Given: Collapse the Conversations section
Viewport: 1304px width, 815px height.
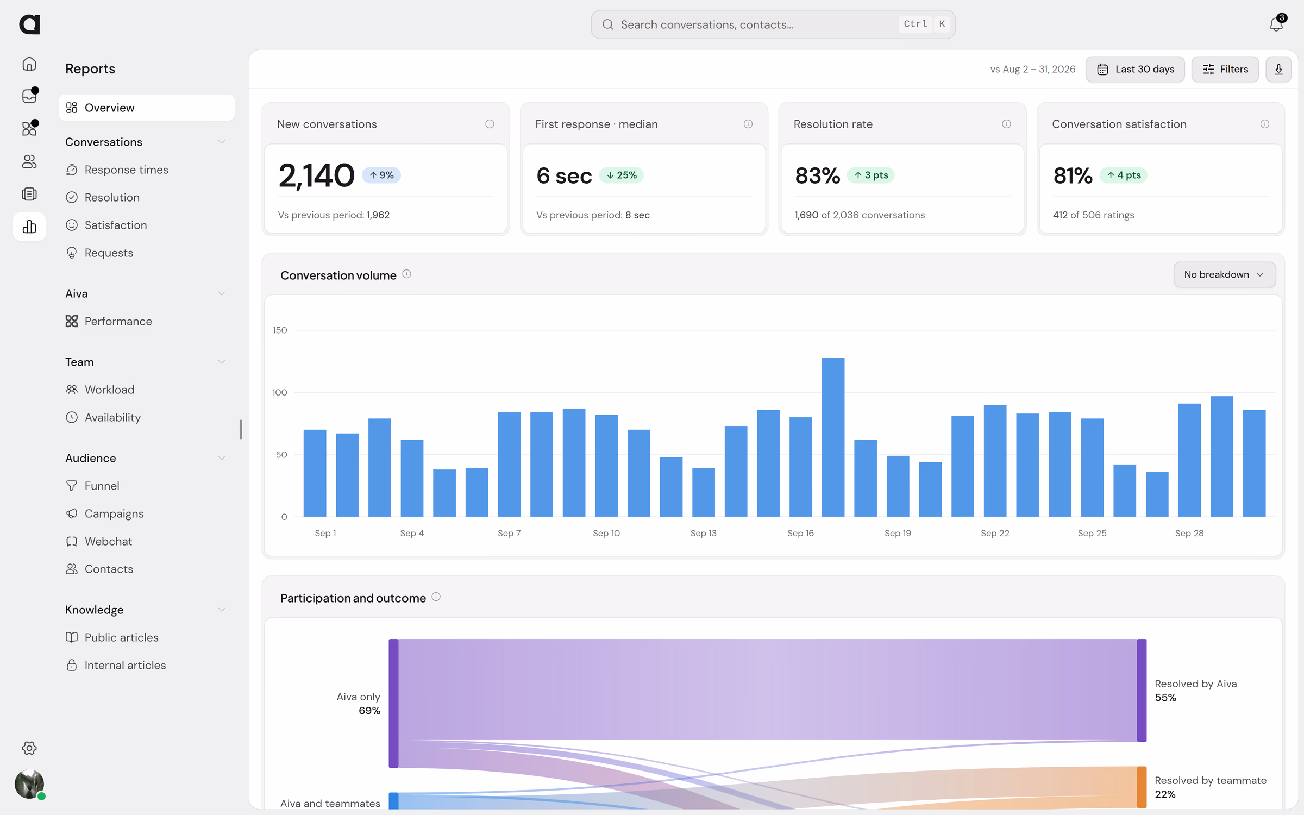Looking at the screenshot, I should (222, 142).
